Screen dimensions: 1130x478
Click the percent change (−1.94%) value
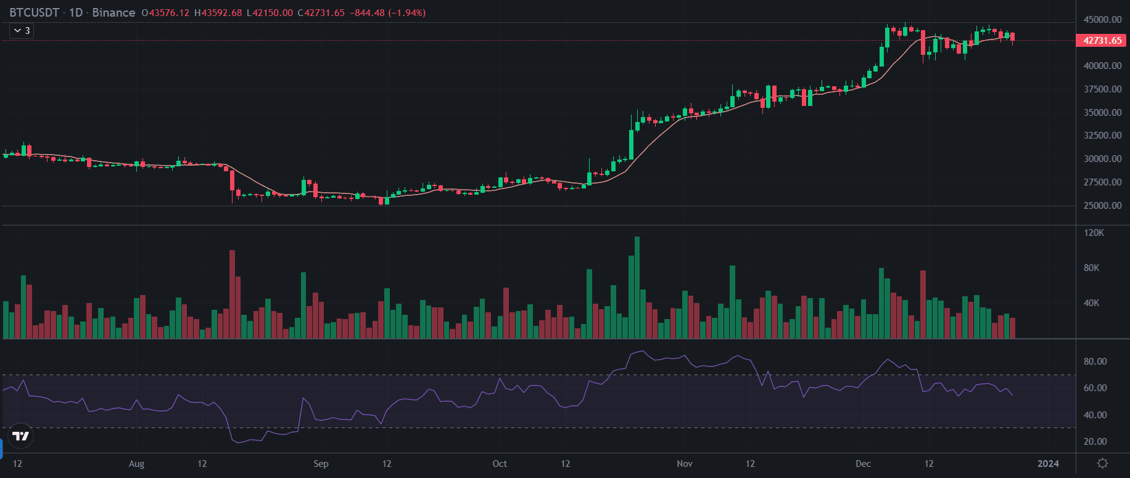[x=406, y=13]
